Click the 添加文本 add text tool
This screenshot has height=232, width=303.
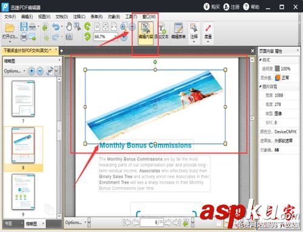coord(162,32)
